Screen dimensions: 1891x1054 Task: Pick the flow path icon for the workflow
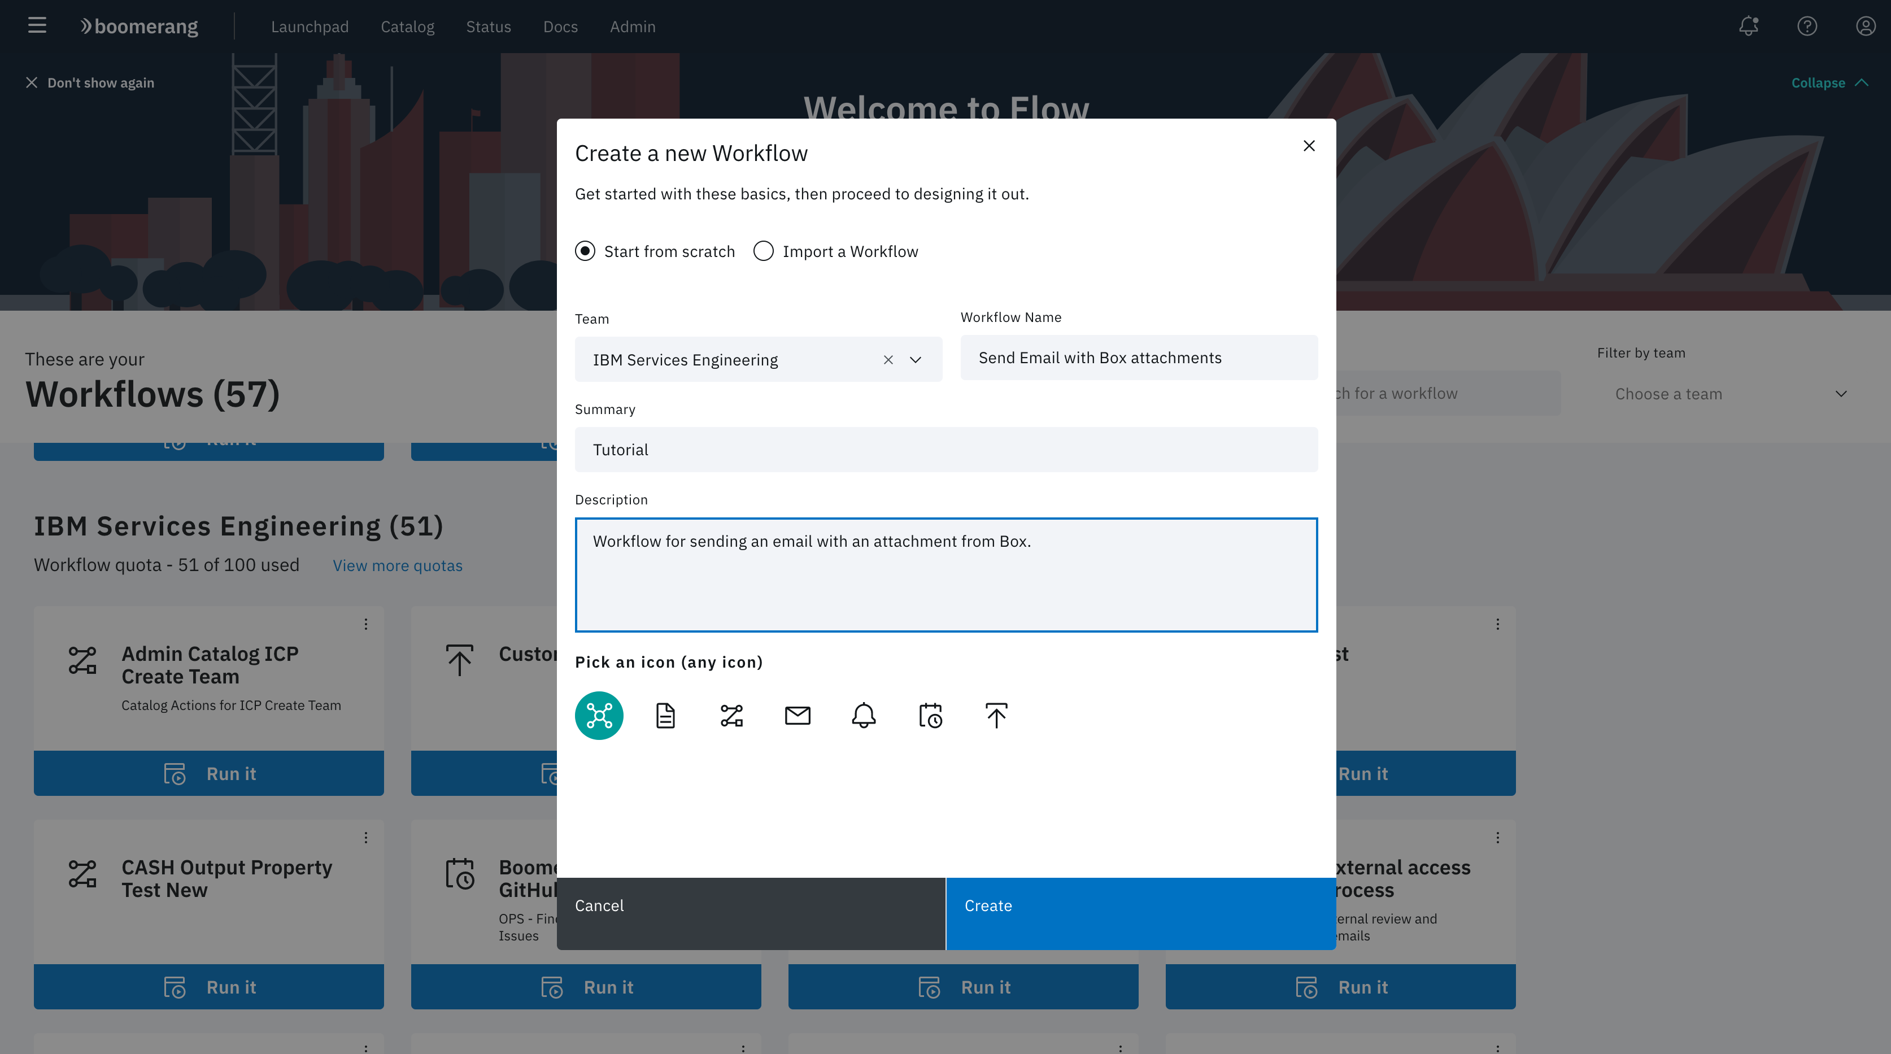(731, 716)
